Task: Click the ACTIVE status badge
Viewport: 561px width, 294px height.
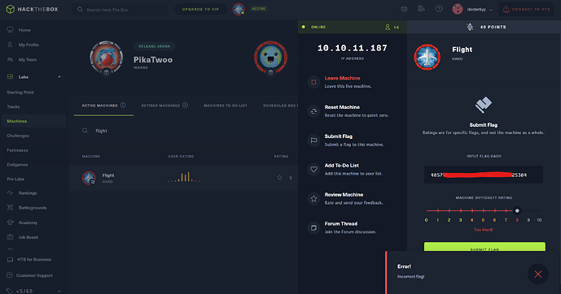Action: (x=258, y=9)
